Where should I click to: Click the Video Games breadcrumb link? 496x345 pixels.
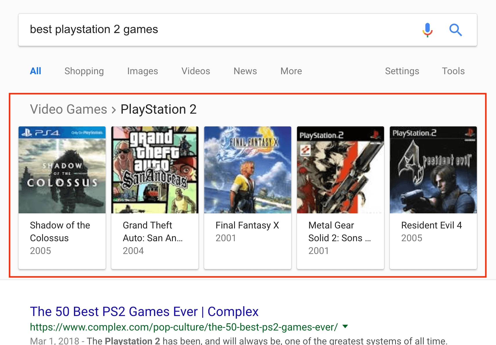[x=69, y=109]
